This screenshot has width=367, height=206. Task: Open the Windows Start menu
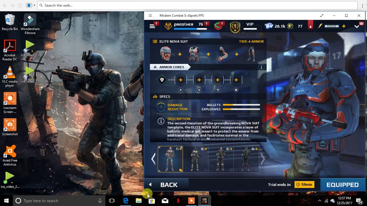[x=6, y=201]
